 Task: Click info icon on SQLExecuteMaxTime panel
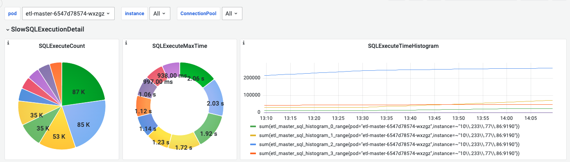[126, 43]
